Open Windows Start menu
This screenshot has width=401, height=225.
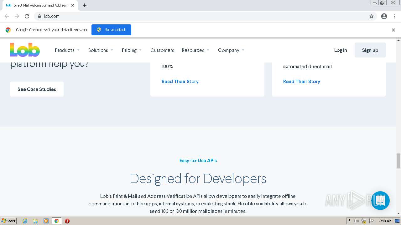(8, 221)
